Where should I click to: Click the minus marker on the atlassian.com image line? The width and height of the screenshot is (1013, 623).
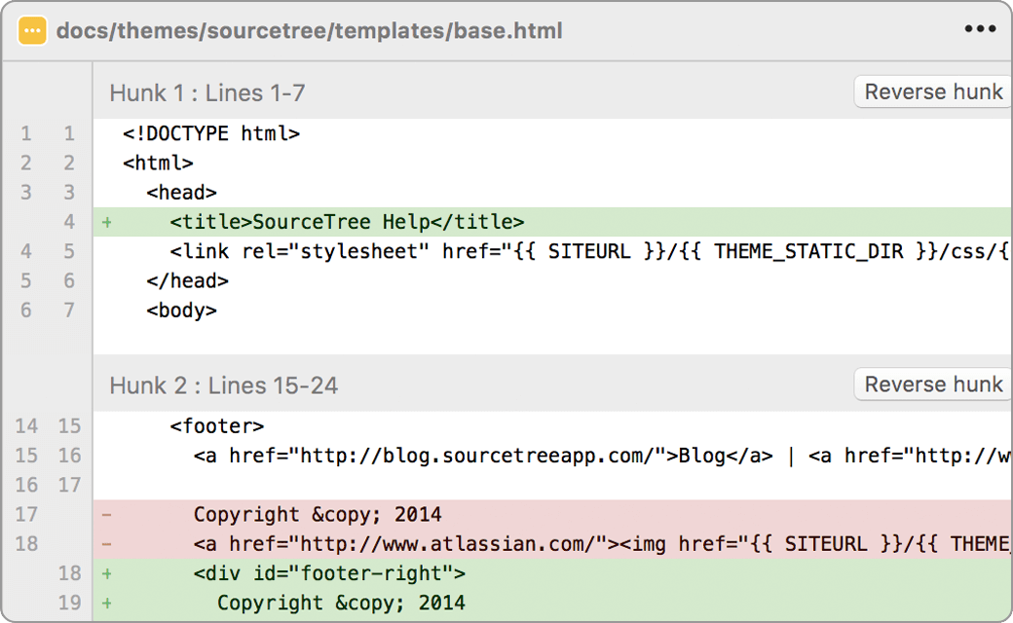pyautogui.click(x=106, y=543)
